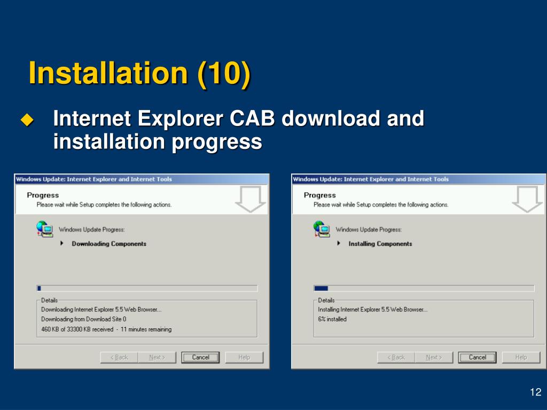The width and height of the screenshot is (547, 410).
Task: Click the download arrow graphic in the downloading dialog
Action: point(250,199)
